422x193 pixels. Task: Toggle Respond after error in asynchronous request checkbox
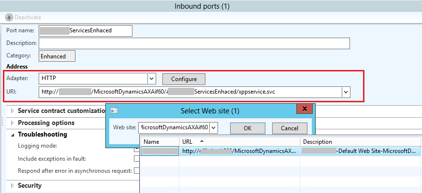point(136,170)
